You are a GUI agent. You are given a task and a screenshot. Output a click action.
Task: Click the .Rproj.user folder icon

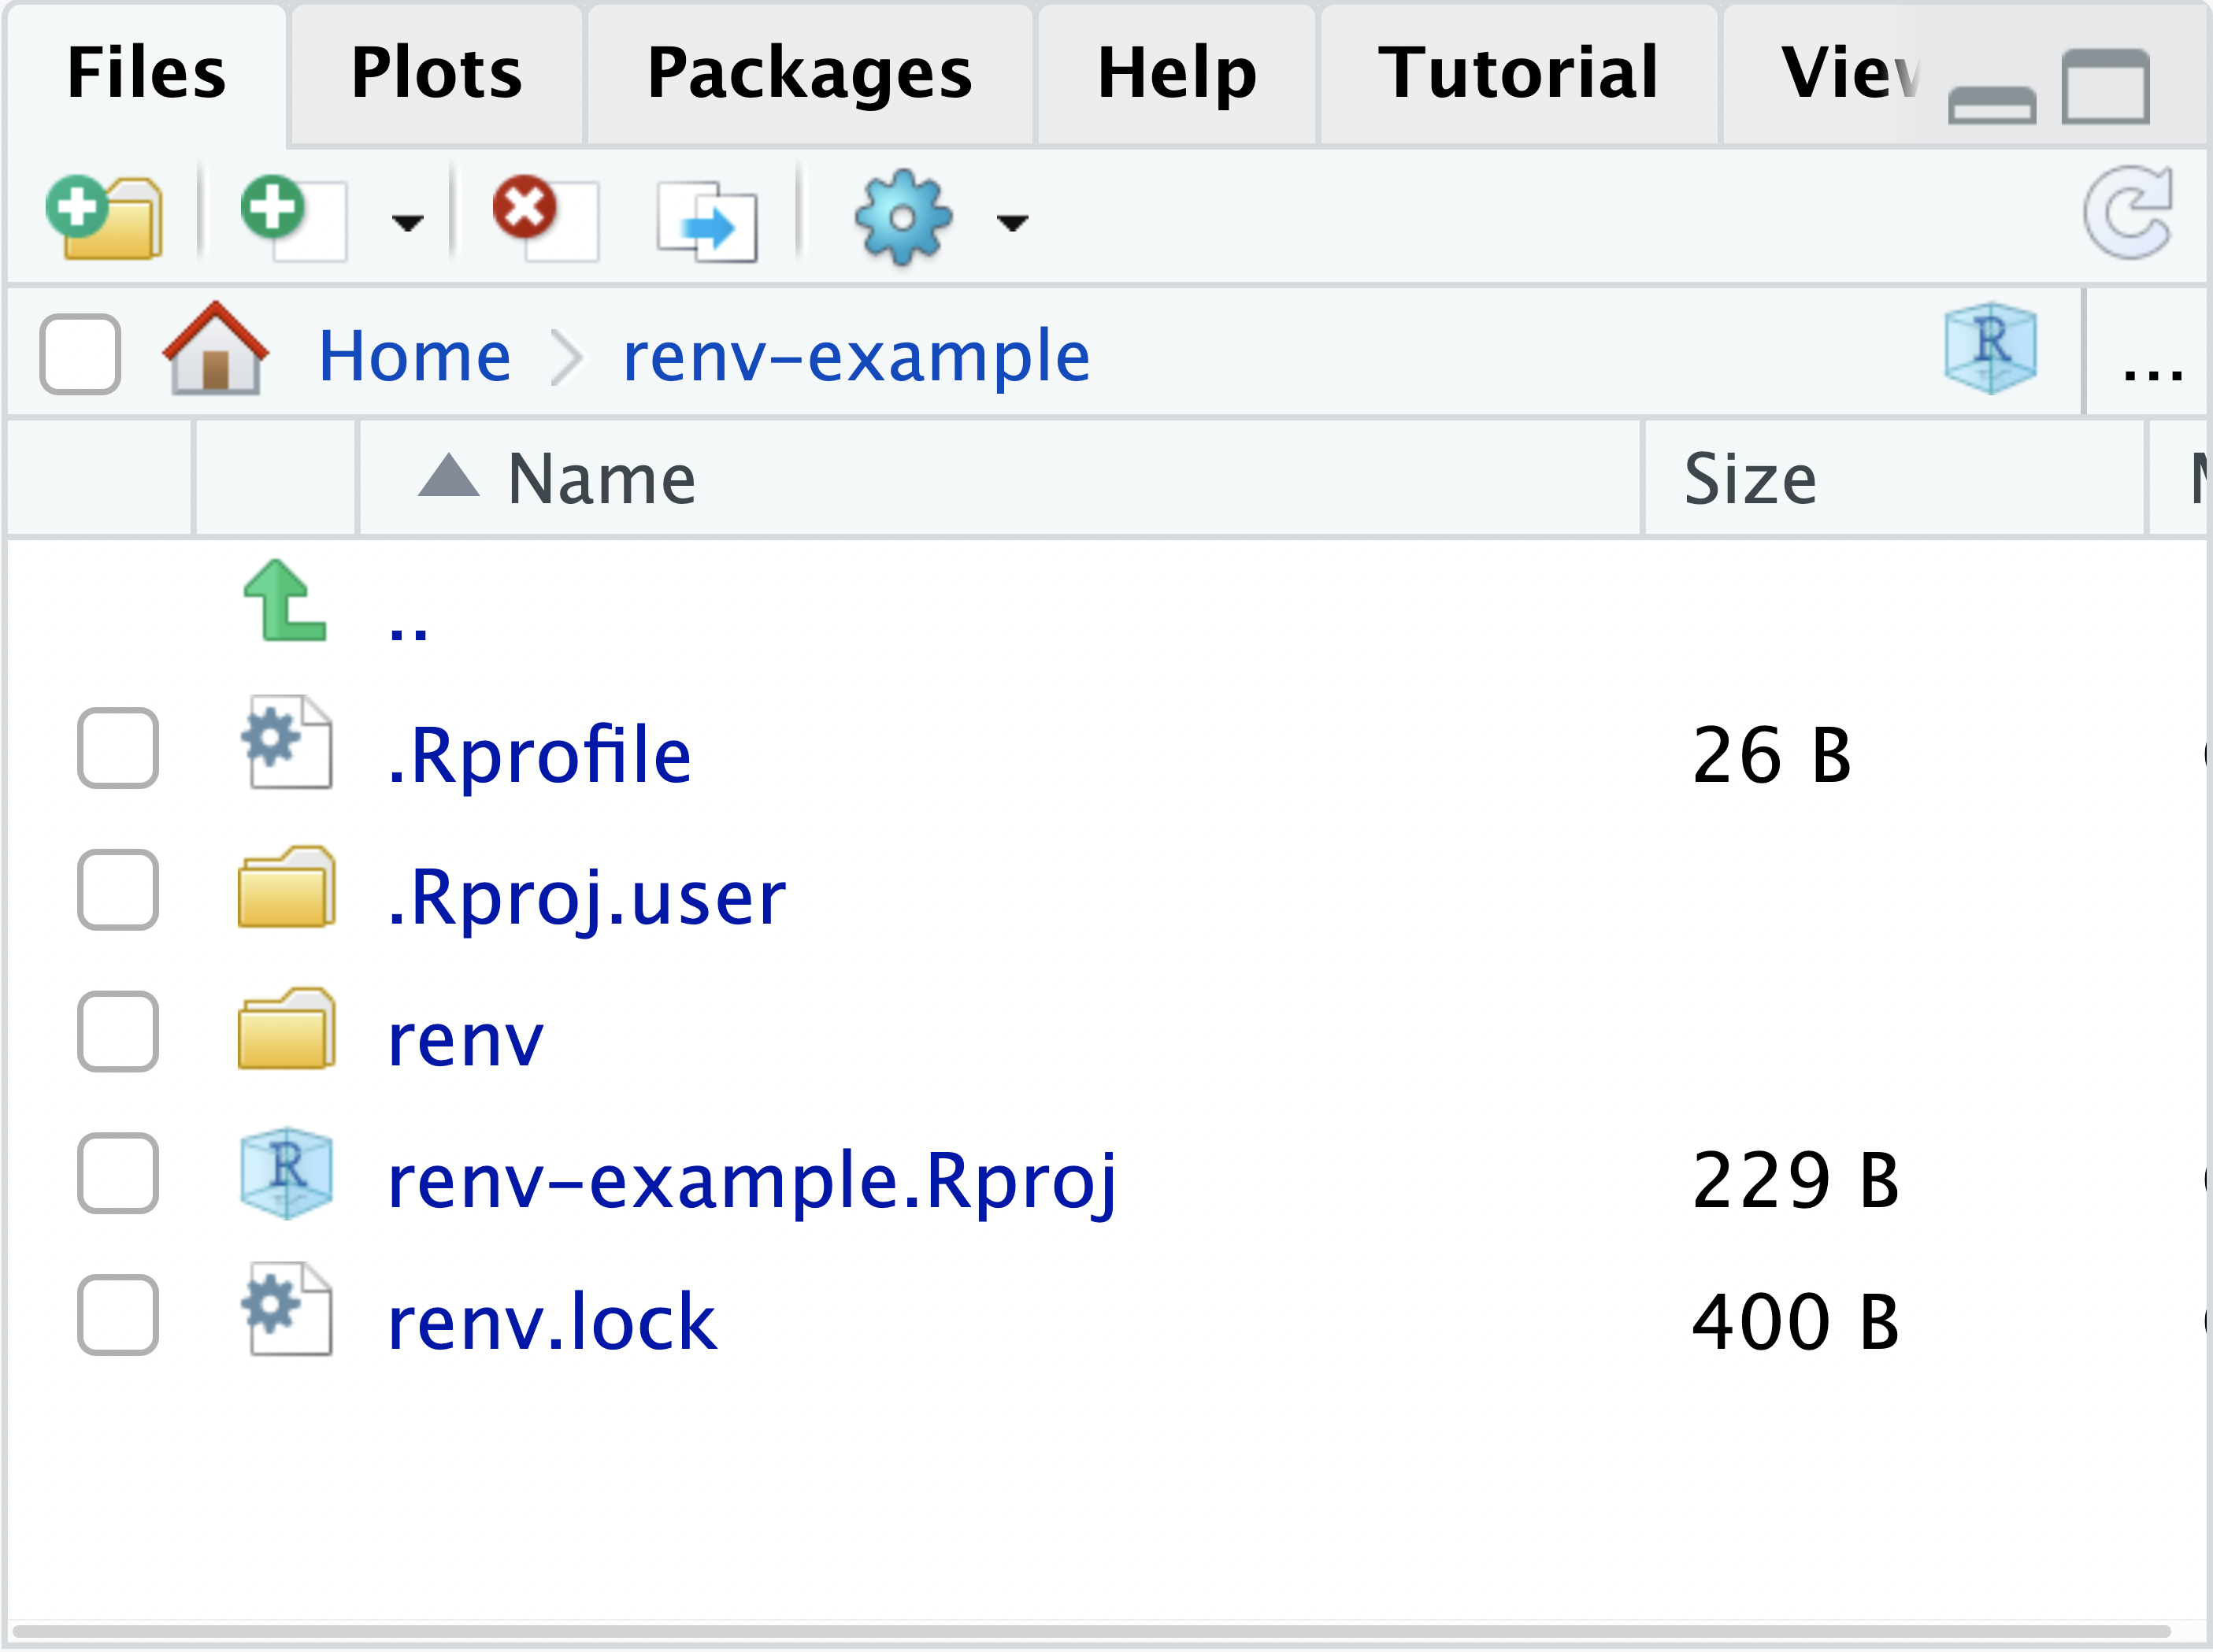pyautogui.click(x=286, y=886)
